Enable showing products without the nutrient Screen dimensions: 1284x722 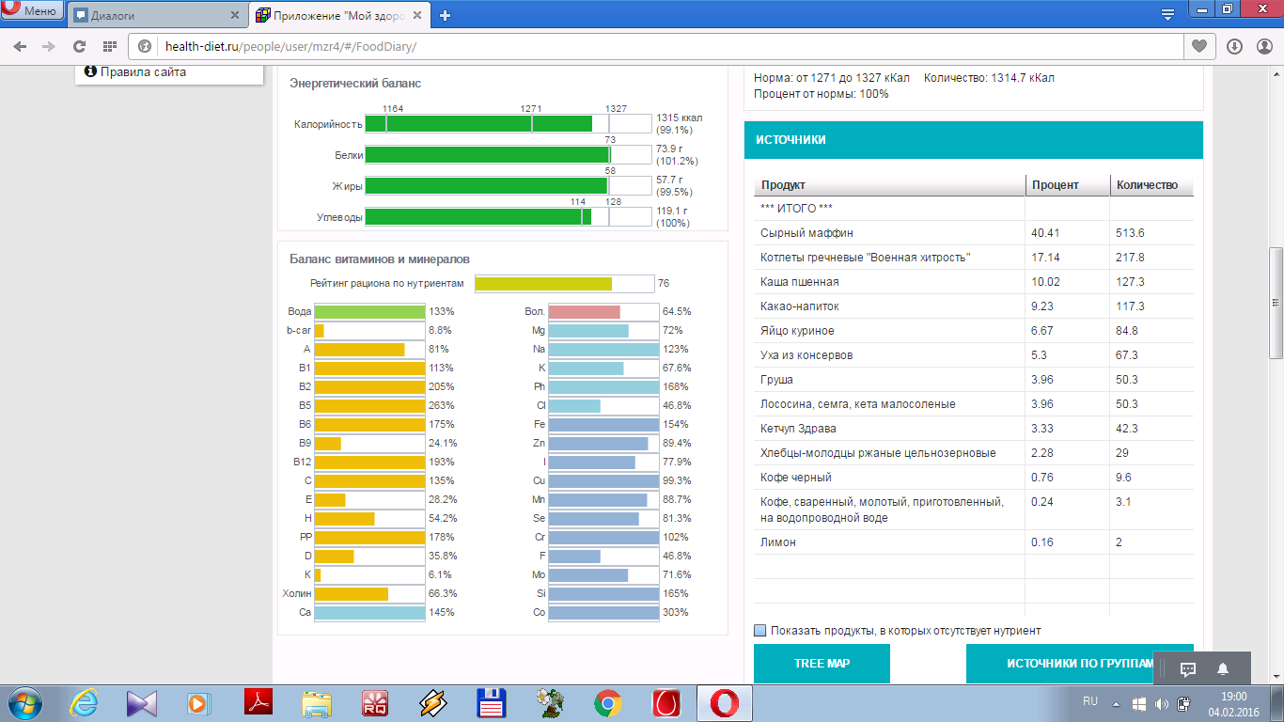tap(760, 631)
